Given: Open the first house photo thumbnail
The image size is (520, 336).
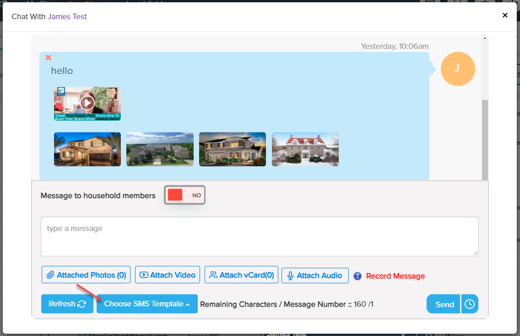Looking at the screenshot, I should coord(87,149).
